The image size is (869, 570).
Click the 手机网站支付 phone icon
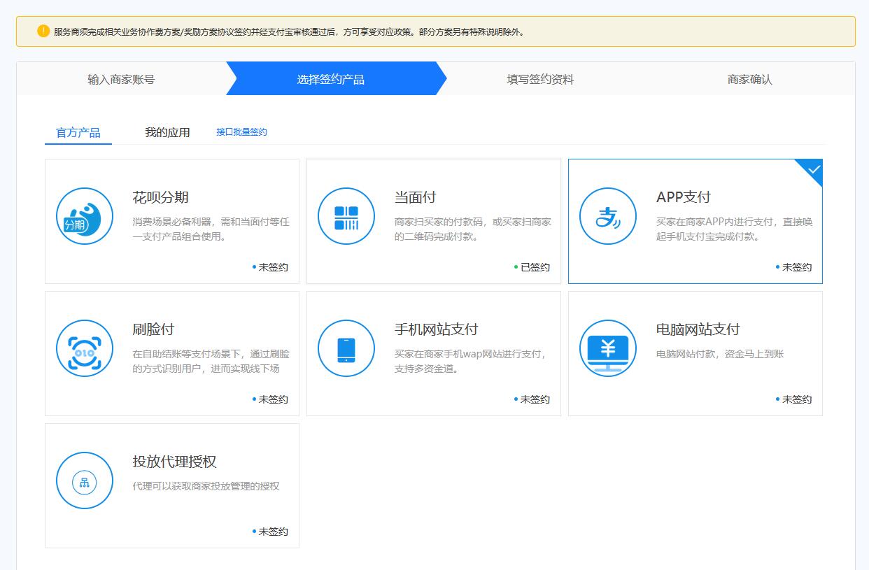pyautogui.click(x=346, y=348)
